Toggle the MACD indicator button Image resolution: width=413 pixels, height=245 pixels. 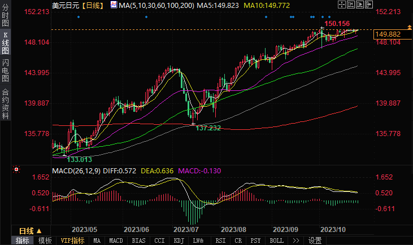(x=116, y=240)
